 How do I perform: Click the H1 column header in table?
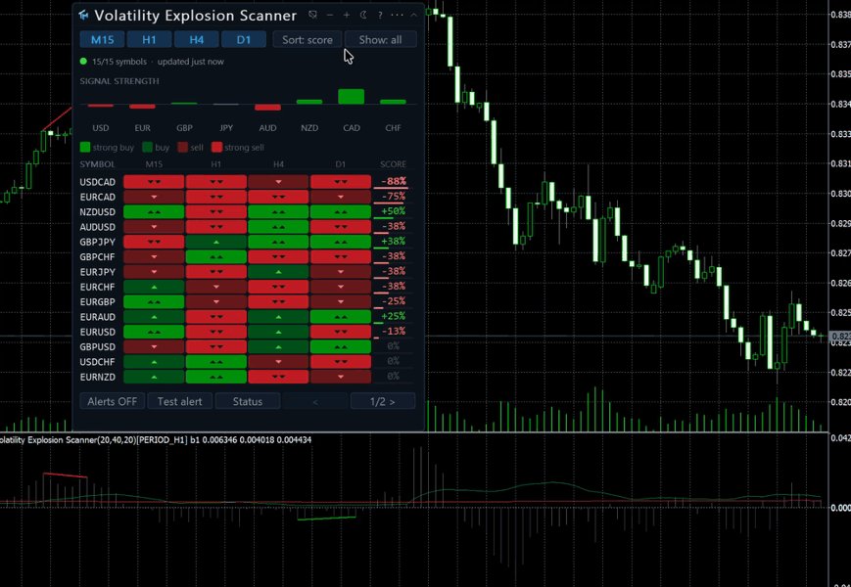(x=216, y=164)
